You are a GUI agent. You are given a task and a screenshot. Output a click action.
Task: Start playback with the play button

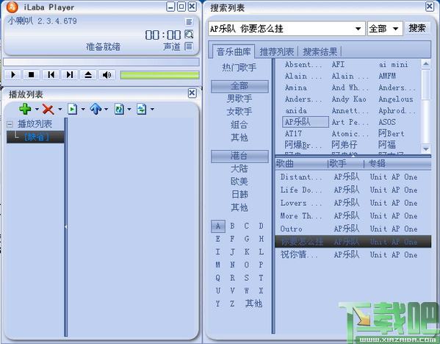point(13,75)
